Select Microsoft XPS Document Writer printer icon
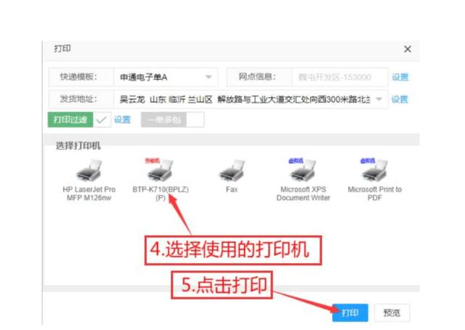The image size is (465, 330). [304, 170]
